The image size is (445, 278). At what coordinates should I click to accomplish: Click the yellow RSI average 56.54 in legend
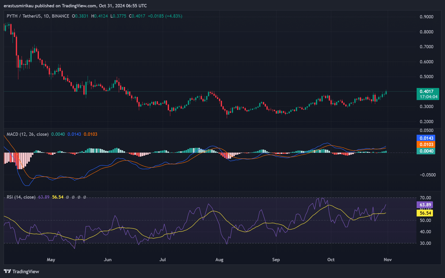pyautogui.click(x=58, y=197)
